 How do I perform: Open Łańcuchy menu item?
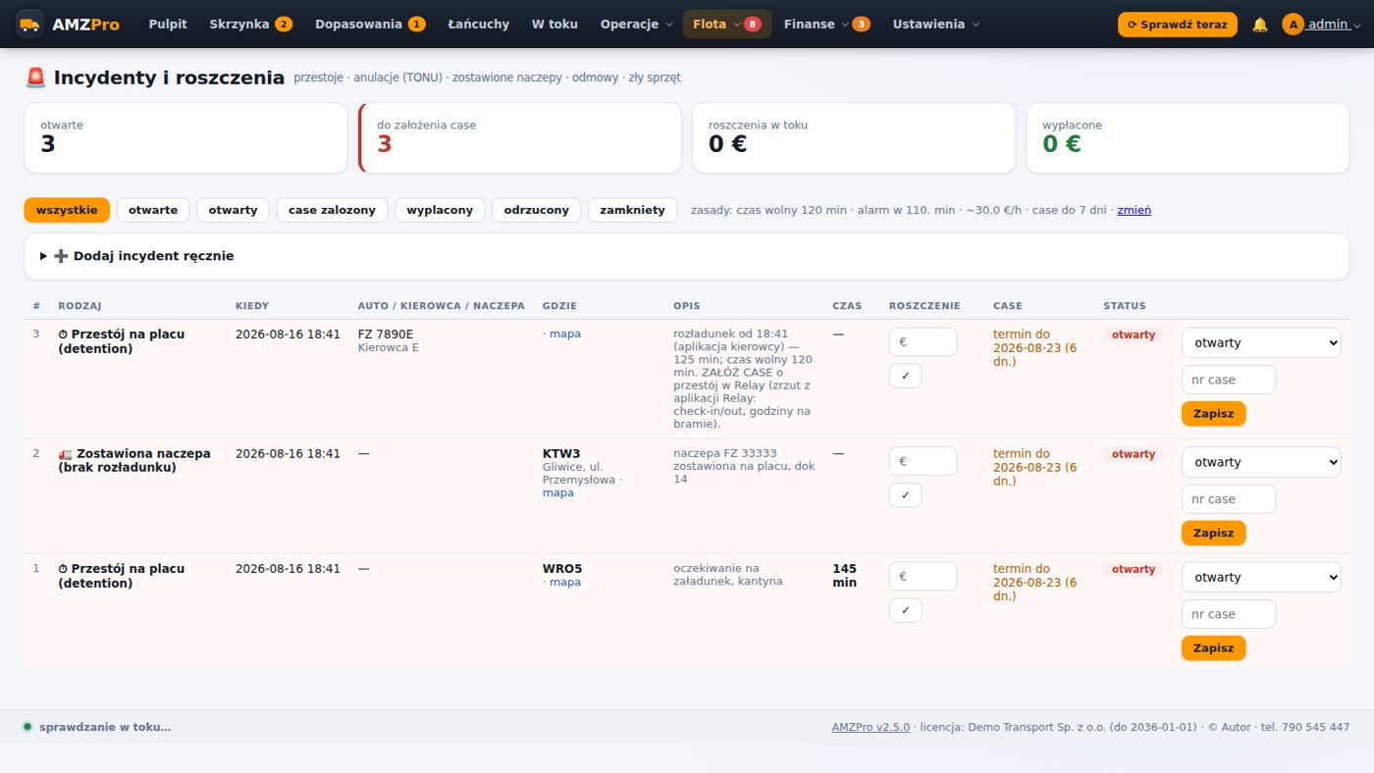pos(478,25)
